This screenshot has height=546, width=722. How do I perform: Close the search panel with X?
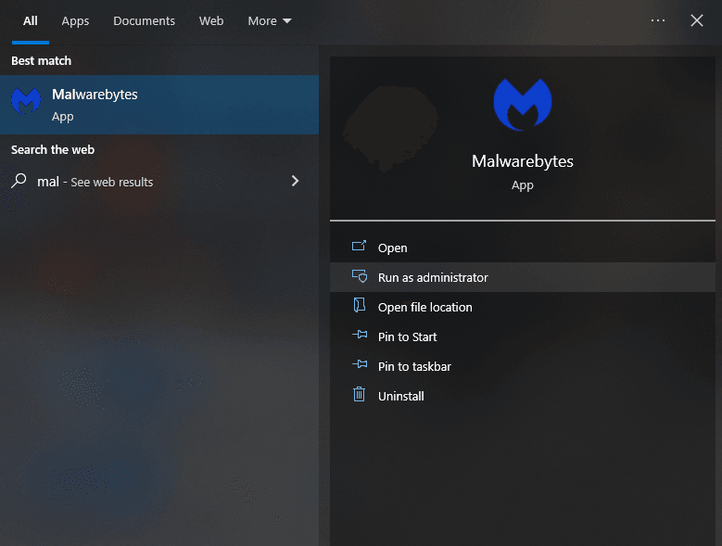(x=697, y=20)
